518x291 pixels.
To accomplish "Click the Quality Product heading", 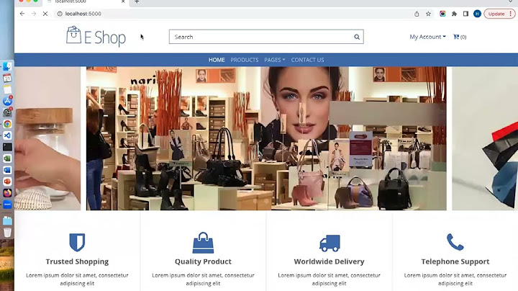I will coord(203,261).
